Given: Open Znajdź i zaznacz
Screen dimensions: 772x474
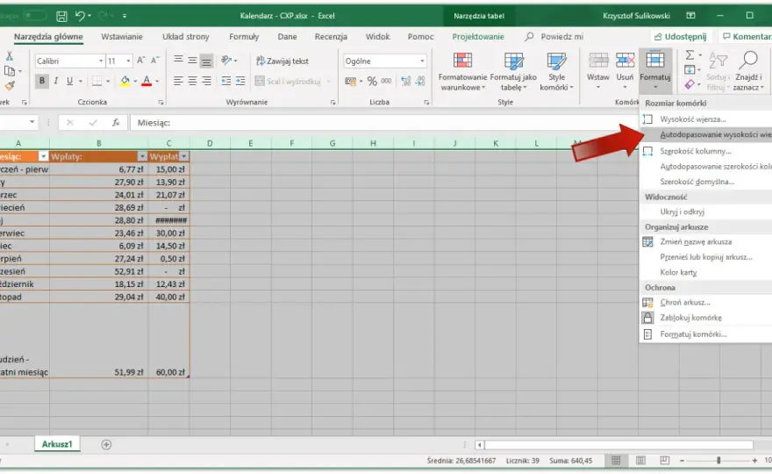Looking at the screenshot, I should tap(747, 72).
